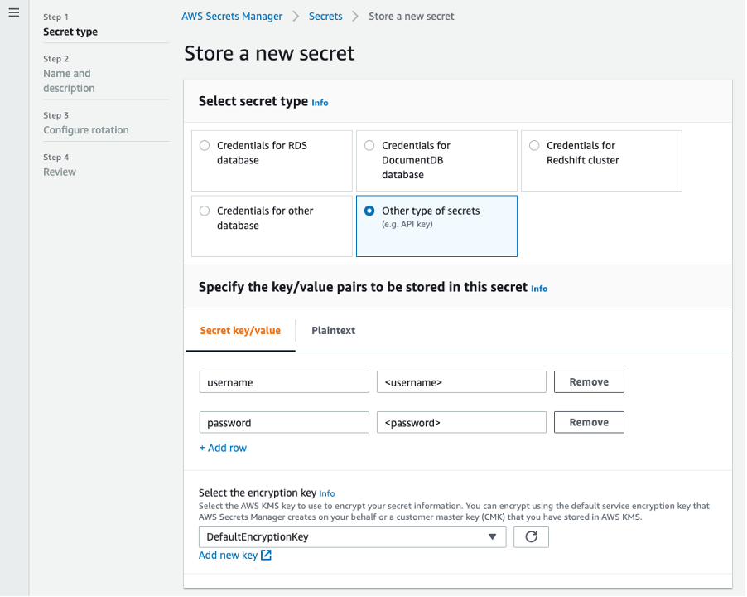Viewport: 747px width, 597px height.
Task: Remove the username key/value row
Action: click(x=589, y=382)
